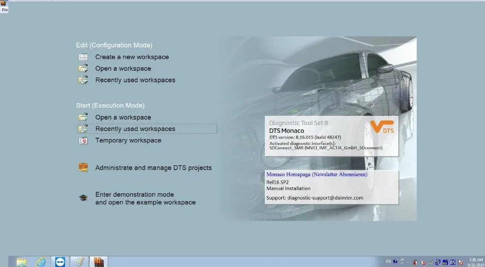Click the Start (Execution Mode) heading
The height and width of the screenshot is (267, 485).
tap(110, 105)
